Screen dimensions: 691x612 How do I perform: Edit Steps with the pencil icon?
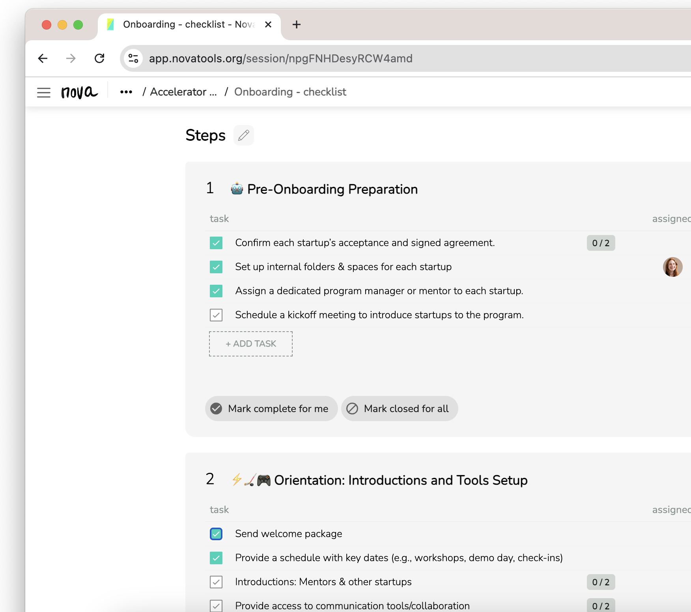pyautogui.click(x=243, y=135)
